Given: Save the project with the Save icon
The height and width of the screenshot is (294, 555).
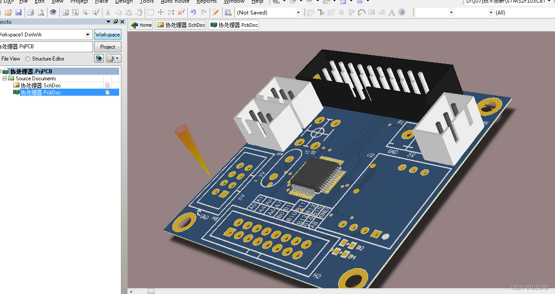Looking at the screenshot, I should tap(18, 12).
